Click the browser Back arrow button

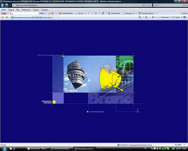coord(2,5)
